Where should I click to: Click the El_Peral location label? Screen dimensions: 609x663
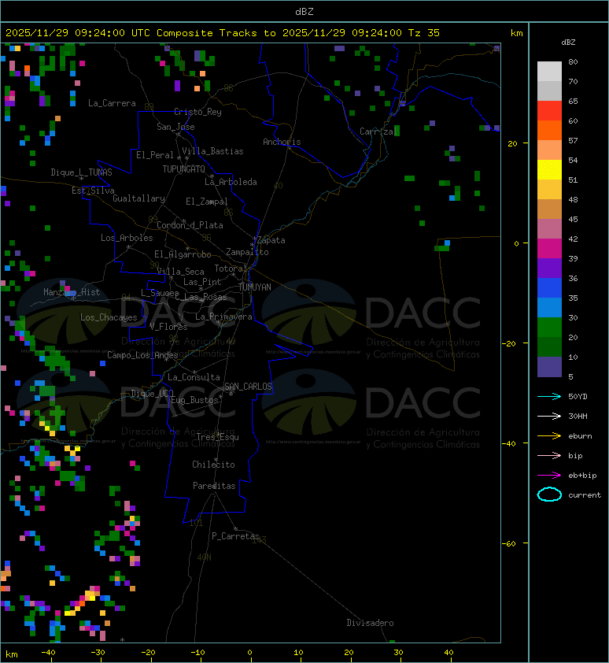point(155,155)
